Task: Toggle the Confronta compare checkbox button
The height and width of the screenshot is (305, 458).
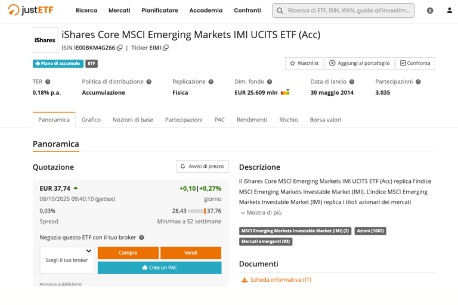Action: click(416, 63)
